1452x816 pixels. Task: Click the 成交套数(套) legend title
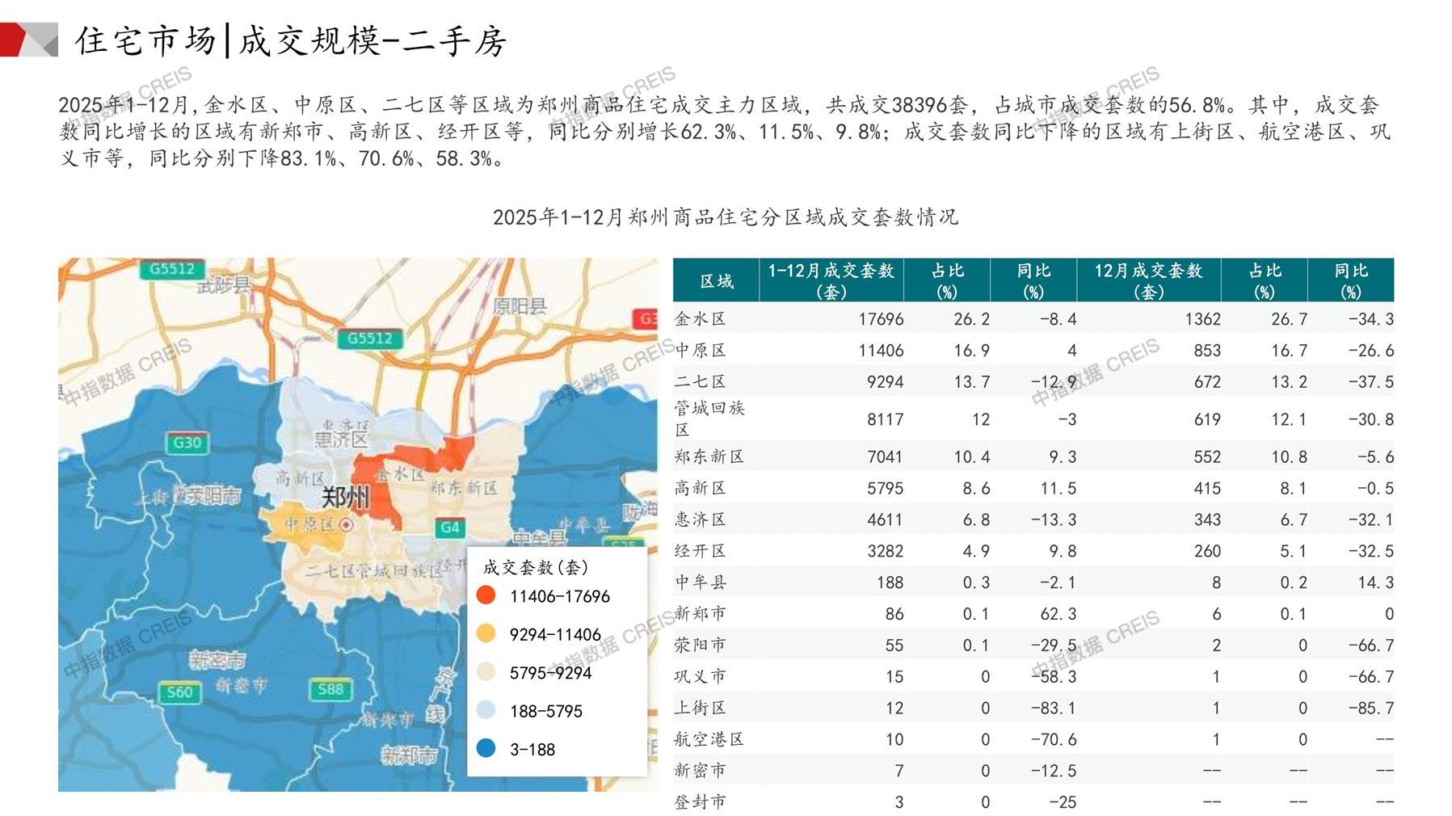tap(536, 567)
